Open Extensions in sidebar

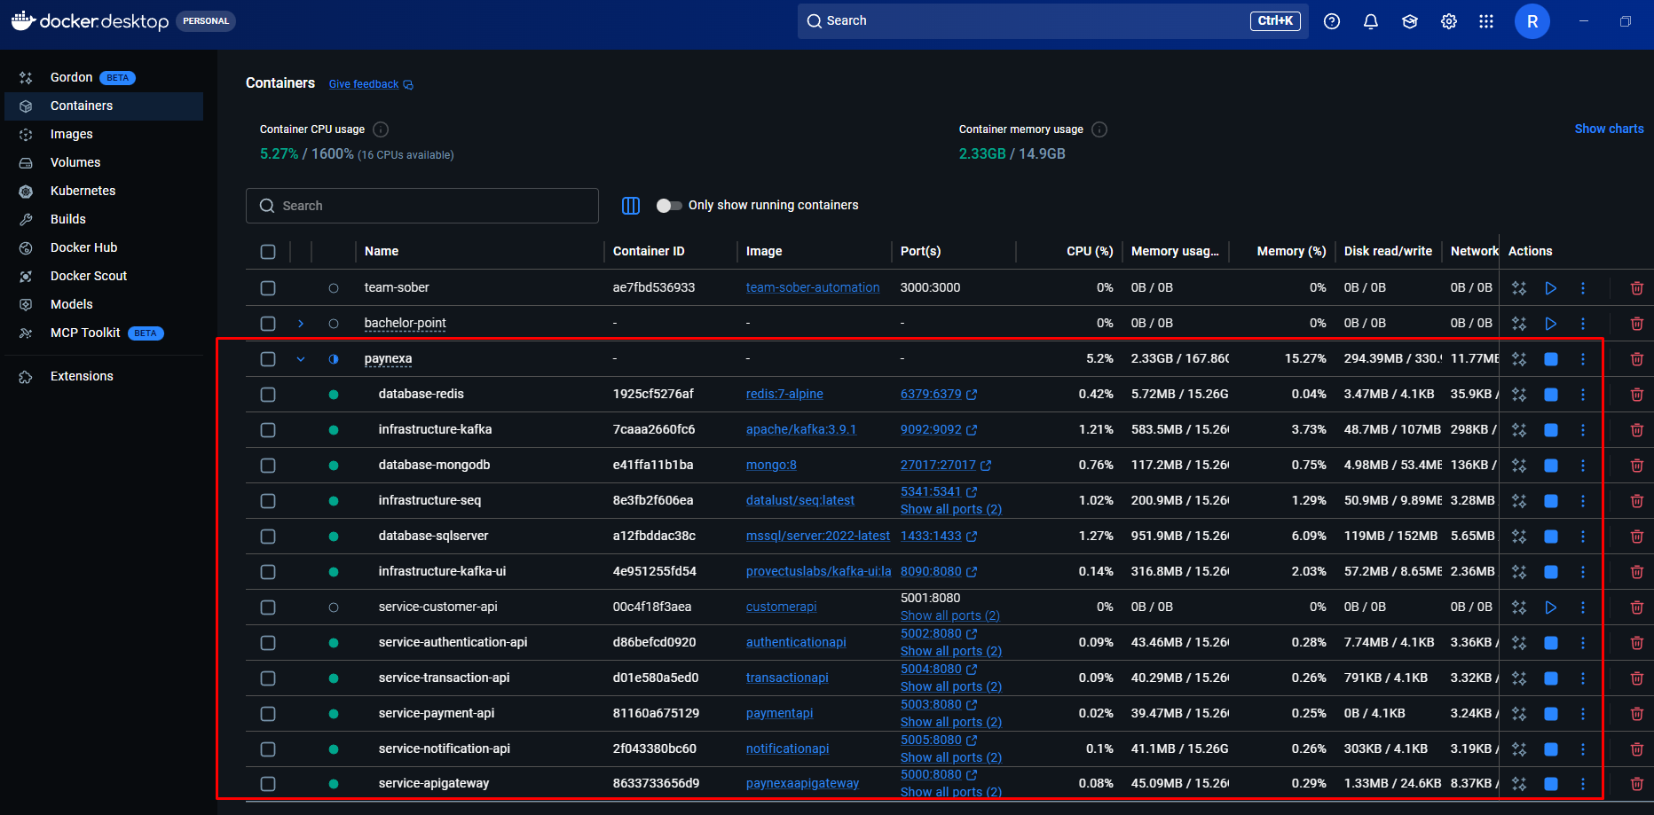(104, 376)
